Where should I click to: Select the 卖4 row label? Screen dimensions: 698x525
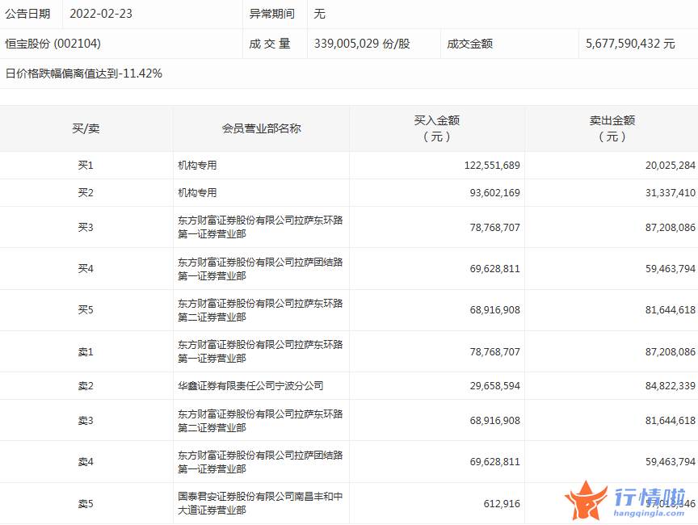coord(86,462)
